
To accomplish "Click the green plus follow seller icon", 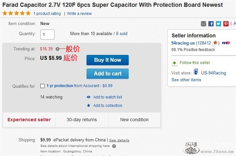I will (174, 63).
